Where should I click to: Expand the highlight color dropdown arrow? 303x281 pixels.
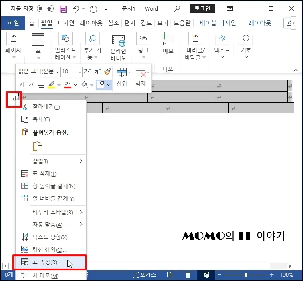pos(59,85)
